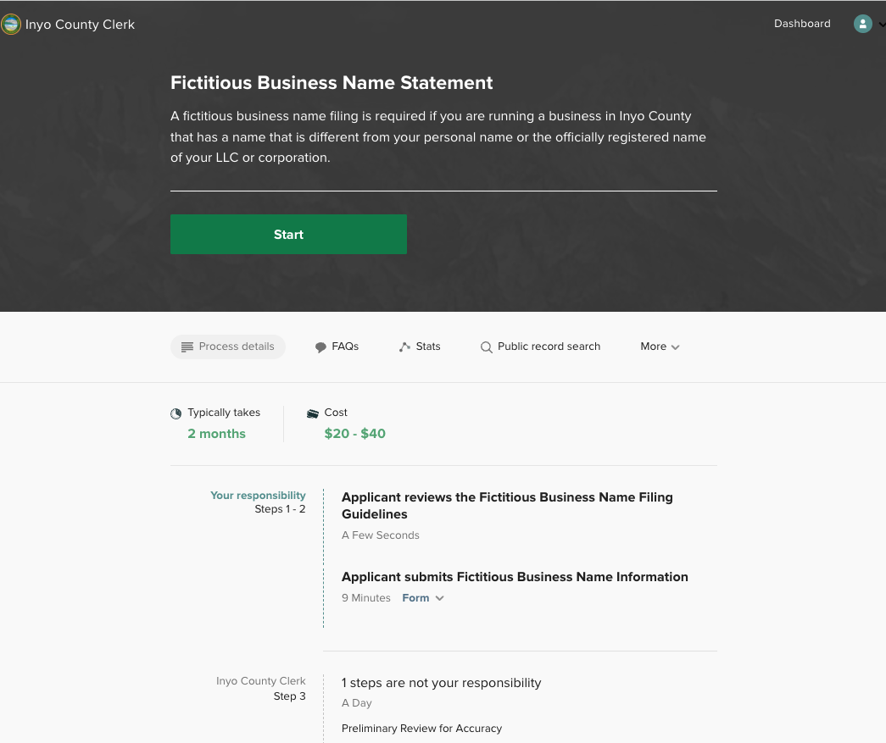Image resolution: width=886 pixels, height=743 pixels.
Task: Select the FAQs speech bubble icon
Action: 320,346
